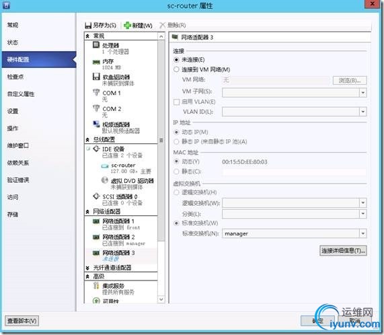
Task: Open the Validation Errors (验证错误) tab
Action: coord(39,180)
